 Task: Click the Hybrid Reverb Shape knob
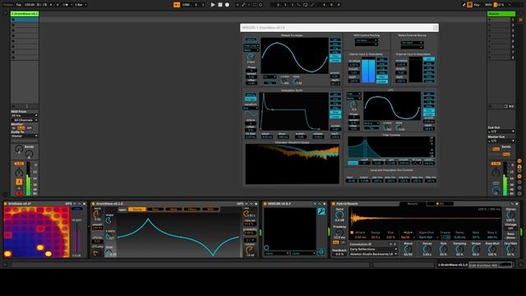476,249
